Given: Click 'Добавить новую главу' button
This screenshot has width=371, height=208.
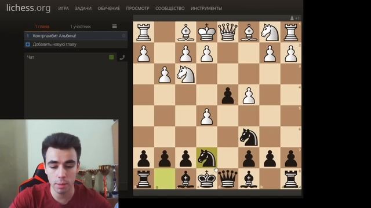Looking at the screenshot, I should [76, 44].
